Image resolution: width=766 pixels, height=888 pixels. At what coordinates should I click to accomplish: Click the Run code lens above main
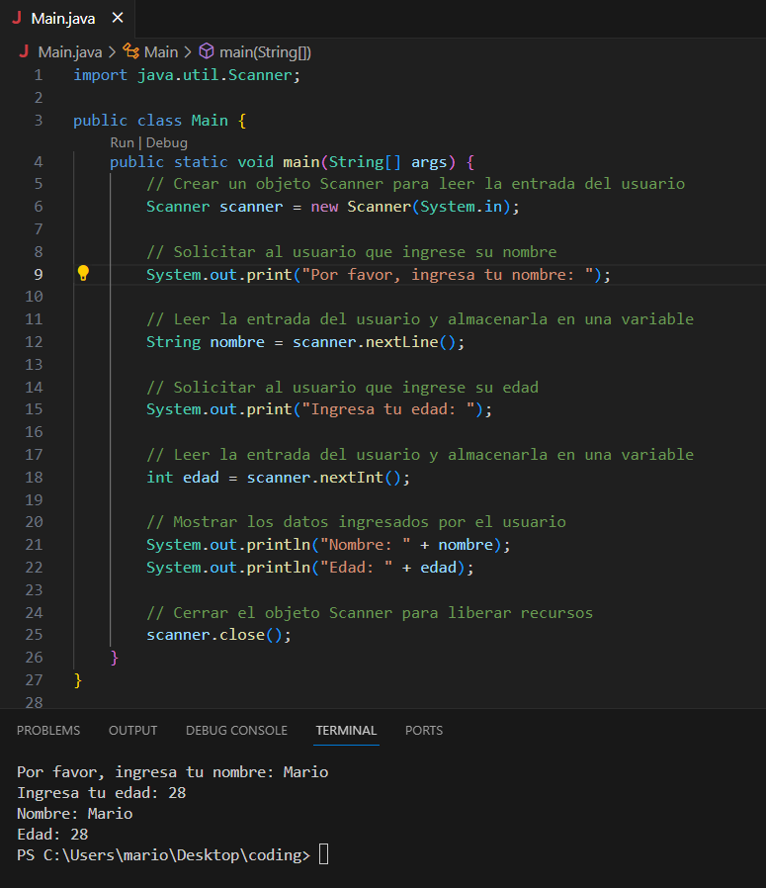tap(122, 142)
